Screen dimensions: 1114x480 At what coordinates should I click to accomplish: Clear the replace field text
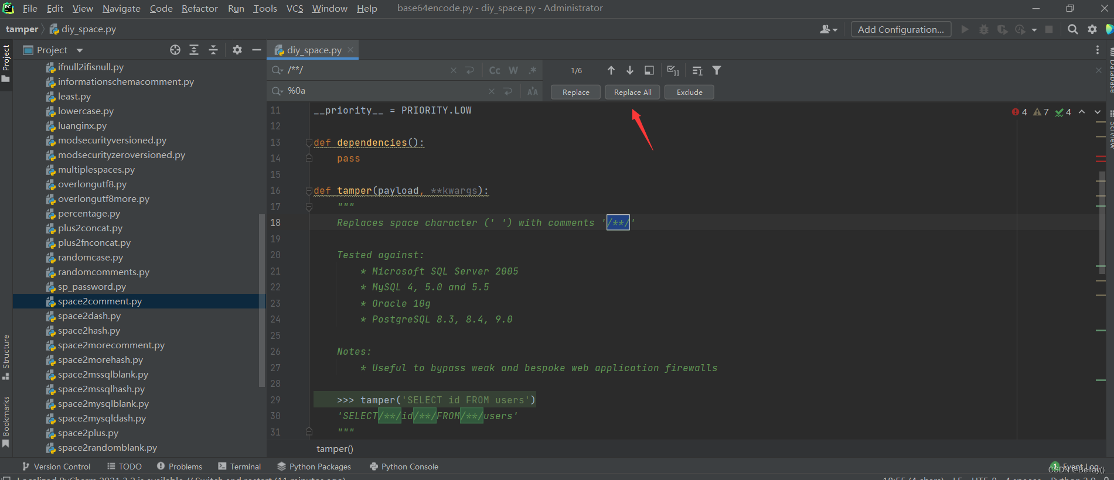coord(491,91)
